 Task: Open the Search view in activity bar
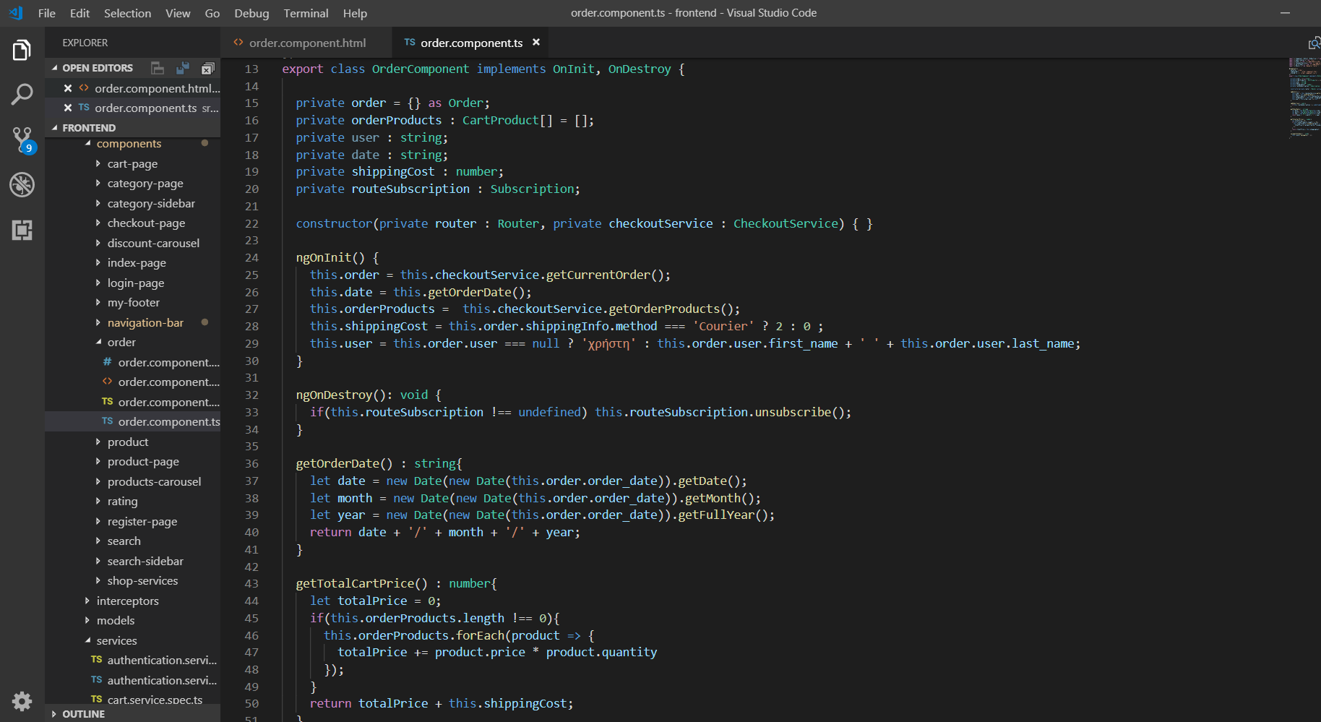[x=22, y=94]
